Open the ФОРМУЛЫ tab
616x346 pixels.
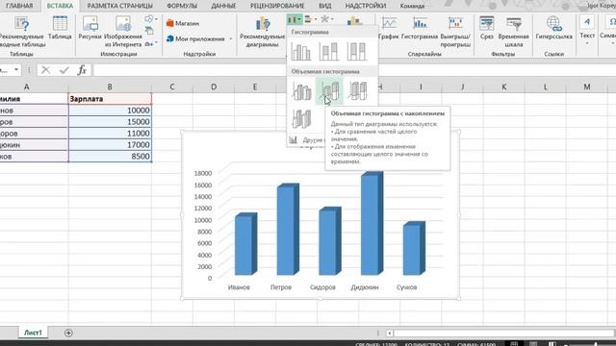(x=182, y=6)
